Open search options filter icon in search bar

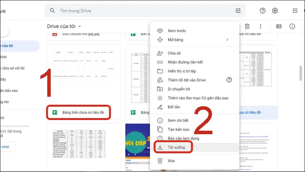(238, 11)
